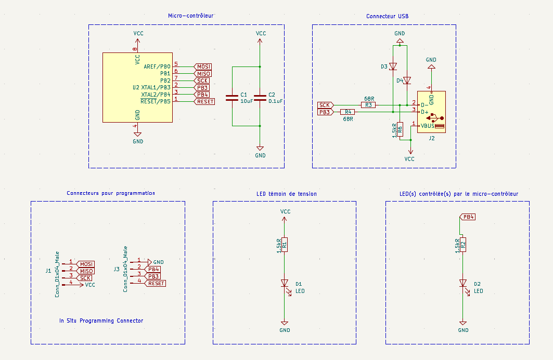Click resistor R1 above LED D1
553x360 pixels.
285,244
